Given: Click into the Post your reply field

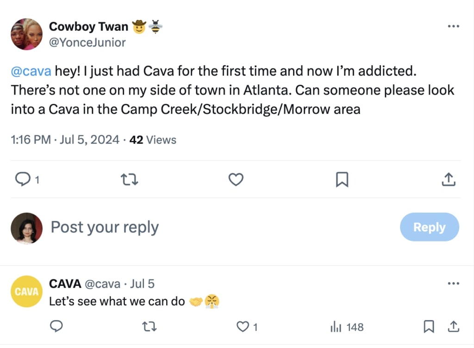Looking at the screenshot, I should coord(105,227).
